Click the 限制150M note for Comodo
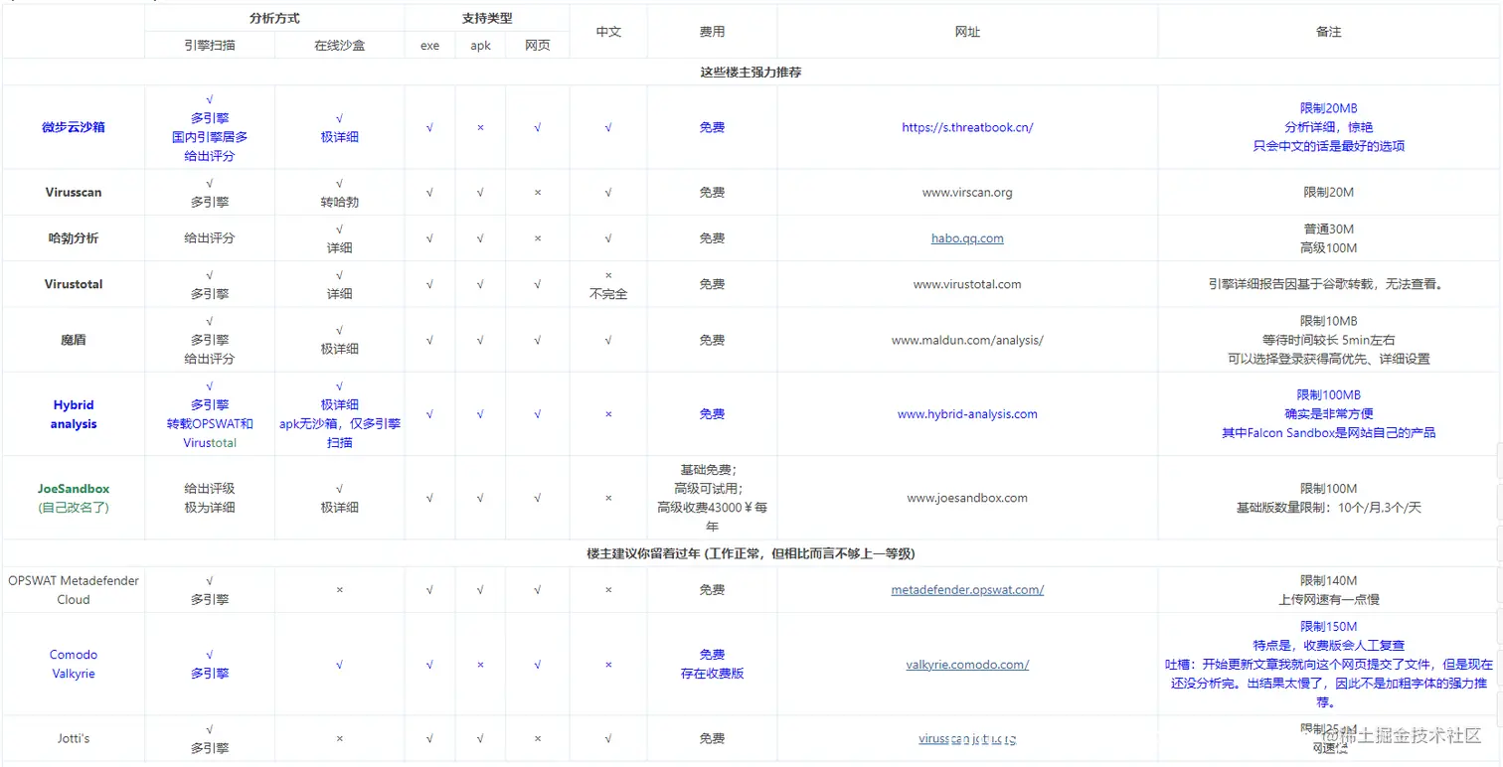The width and height of the screenshot is (1503, 767). [x=1328, y=627]
